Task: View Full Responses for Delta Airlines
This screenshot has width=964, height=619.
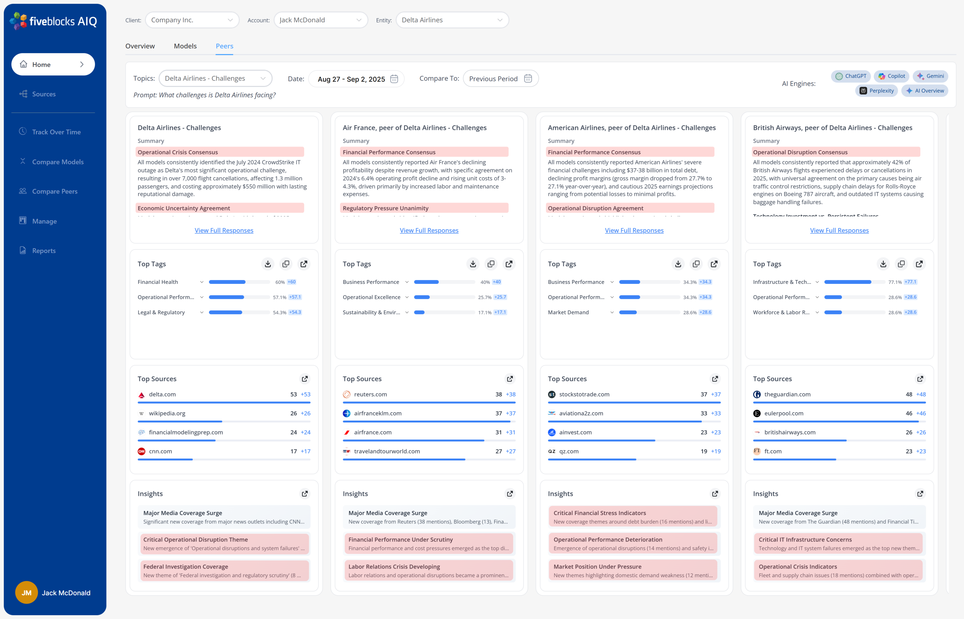Action: pos(224,230)
